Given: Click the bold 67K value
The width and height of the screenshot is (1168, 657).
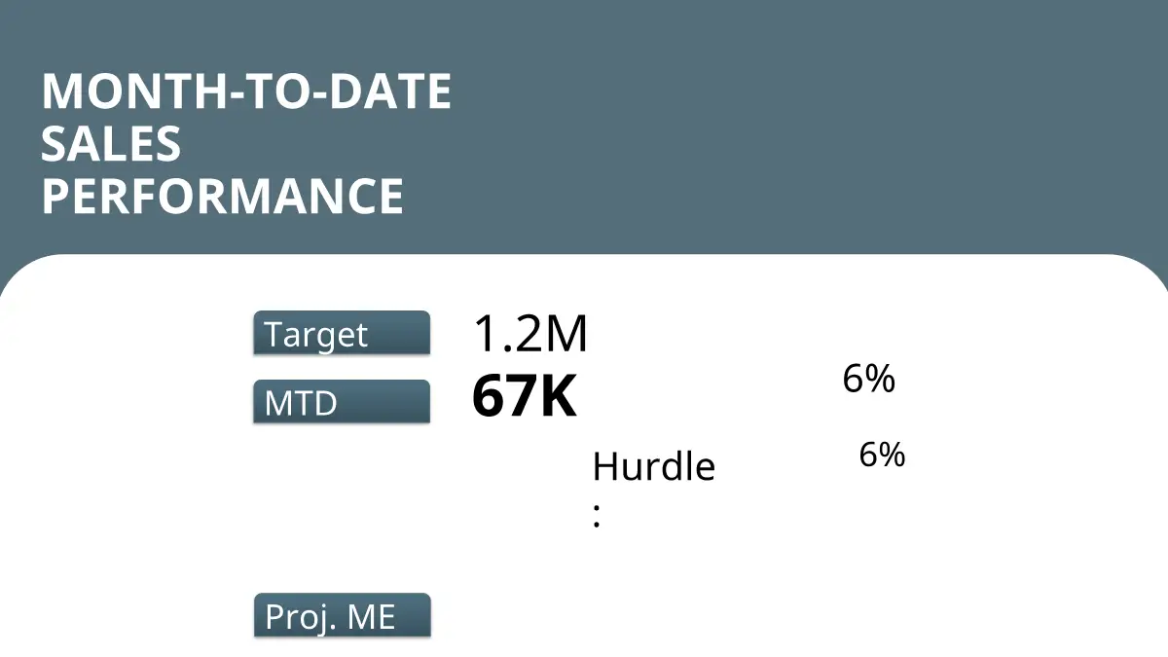Looking at the screenshot, I should pyautogui.click(x=524, y=398).
